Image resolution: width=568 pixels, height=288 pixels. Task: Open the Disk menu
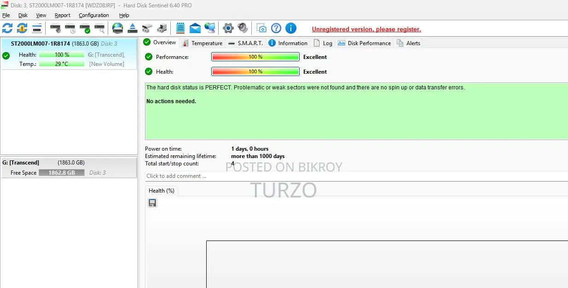point(23,15)
